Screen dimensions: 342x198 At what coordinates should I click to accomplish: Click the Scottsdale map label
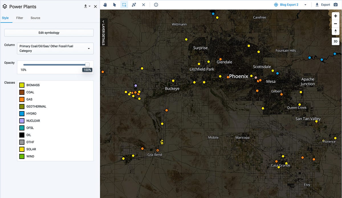tap(262, 67)
